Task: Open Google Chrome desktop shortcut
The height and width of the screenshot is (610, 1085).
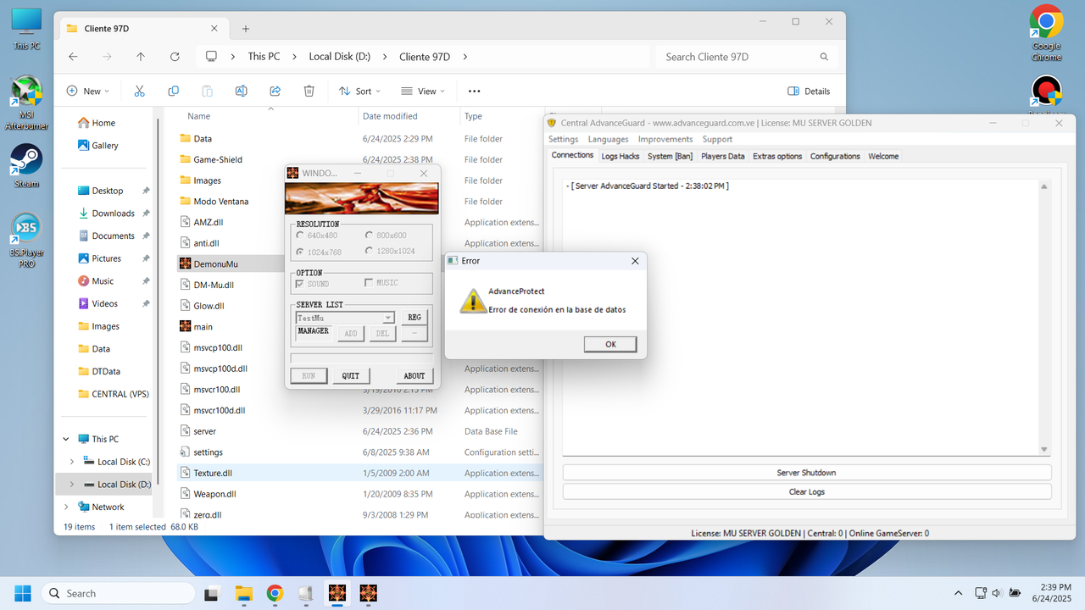Action: pos(1047,33)
